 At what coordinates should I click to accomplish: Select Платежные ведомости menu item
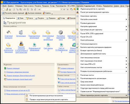pyautogui.click(x=102, y=44)
